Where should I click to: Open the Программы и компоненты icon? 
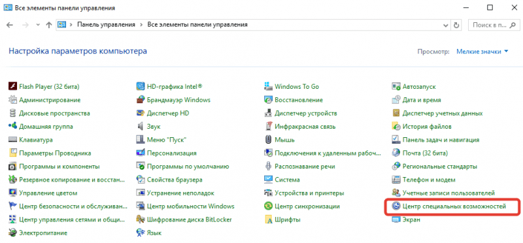click(x=12, y=167)
